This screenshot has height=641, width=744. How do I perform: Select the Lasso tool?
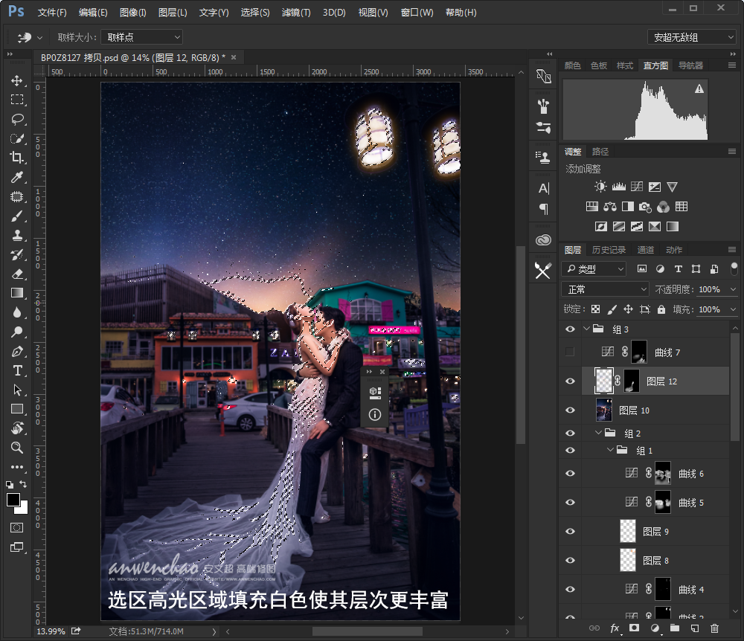17,119
